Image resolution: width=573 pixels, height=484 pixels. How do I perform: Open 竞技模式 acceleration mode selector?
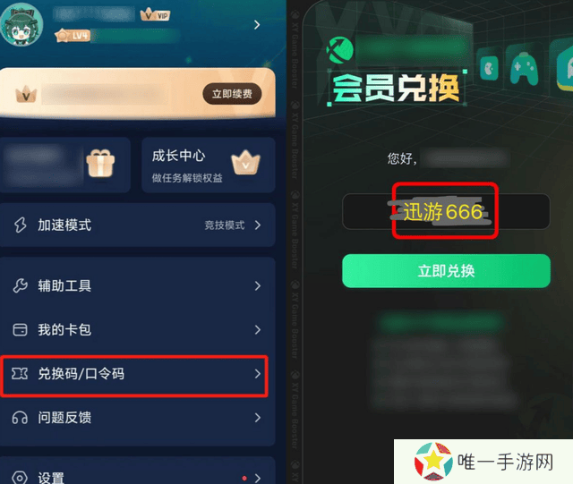tap(233, 225)
